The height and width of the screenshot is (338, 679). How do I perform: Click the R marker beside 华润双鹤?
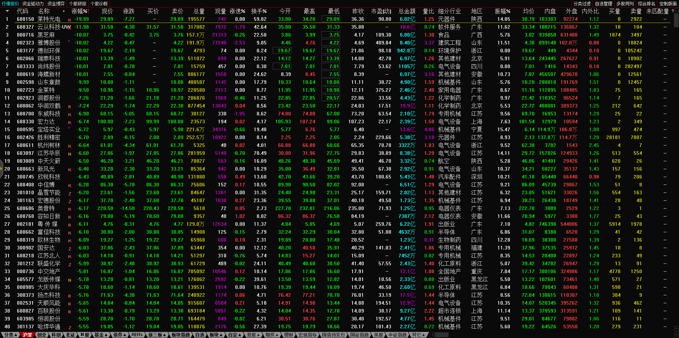tap(70, 106)
